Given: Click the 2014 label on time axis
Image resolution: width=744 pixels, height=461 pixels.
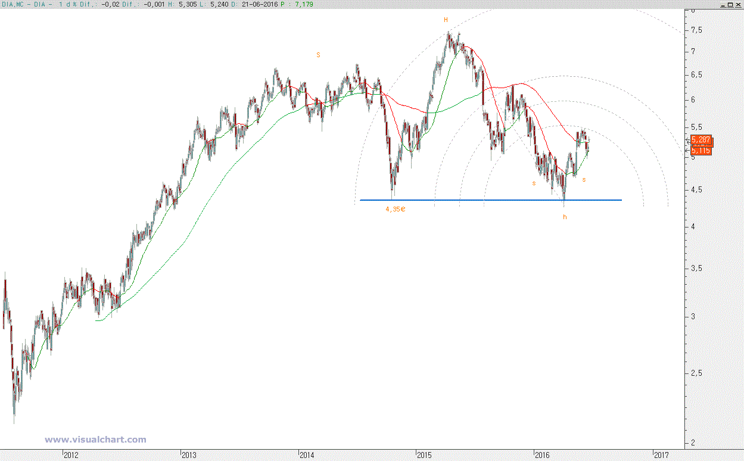Looking at the screenshot, I should pyautogui.click(x=307, y=456).
